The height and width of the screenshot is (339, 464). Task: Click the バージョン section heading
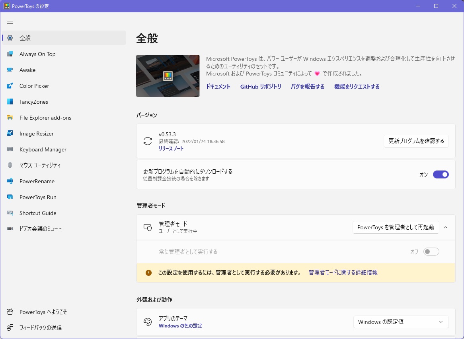pos(147,115)
